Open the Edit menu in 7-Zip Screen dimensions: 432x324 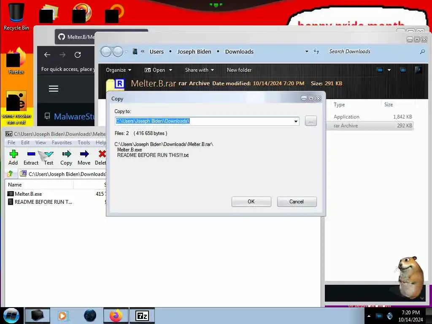[x=25, y=143]
